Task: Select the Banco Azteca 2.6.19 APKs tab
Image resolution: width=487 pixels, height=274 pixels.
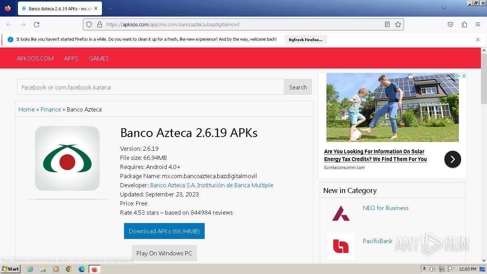Action: pyautogui.click(x=60, y=8)
